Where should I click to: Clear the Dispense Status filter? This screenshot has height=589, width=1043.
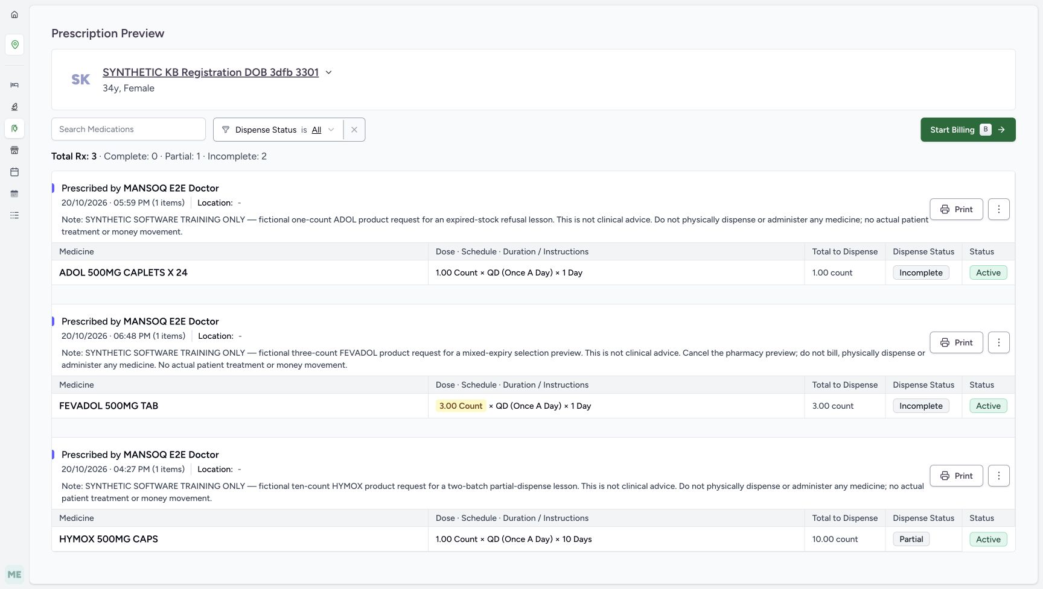(354, 130)
